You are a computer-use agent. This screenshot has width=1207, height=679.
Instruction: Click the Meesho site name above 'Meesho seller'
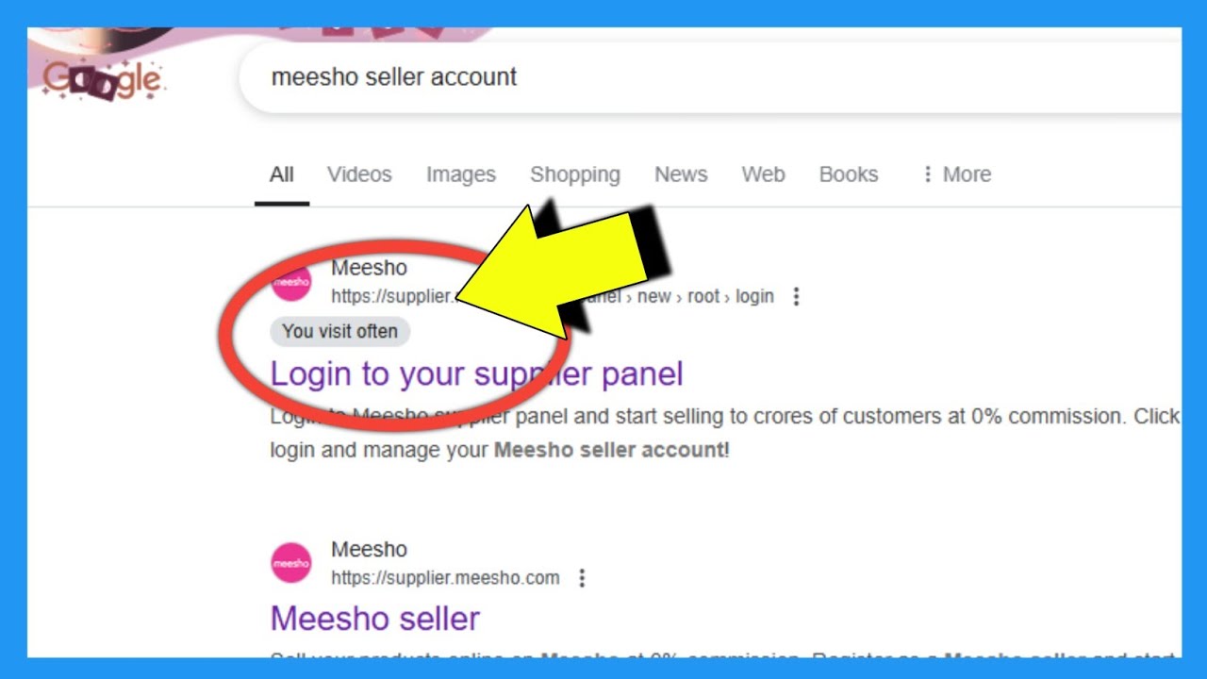coord(369,550)
